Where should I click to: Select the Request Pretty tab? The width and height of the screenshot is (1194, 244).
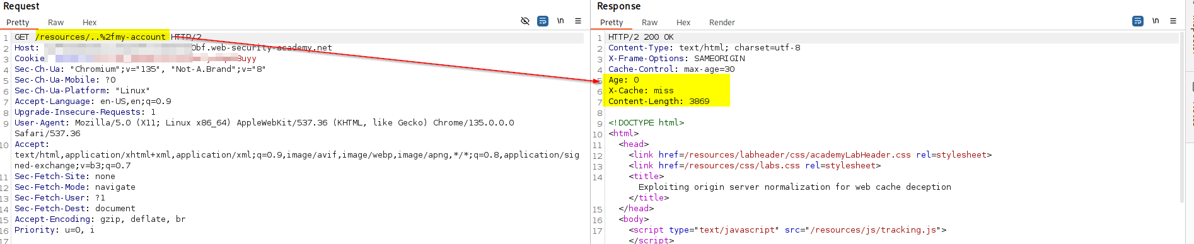point(18,22)
